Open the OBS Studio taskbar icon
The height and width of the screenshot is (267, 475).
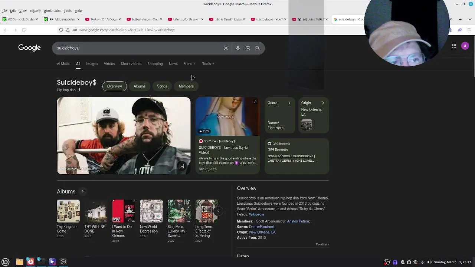pos(63,262)
